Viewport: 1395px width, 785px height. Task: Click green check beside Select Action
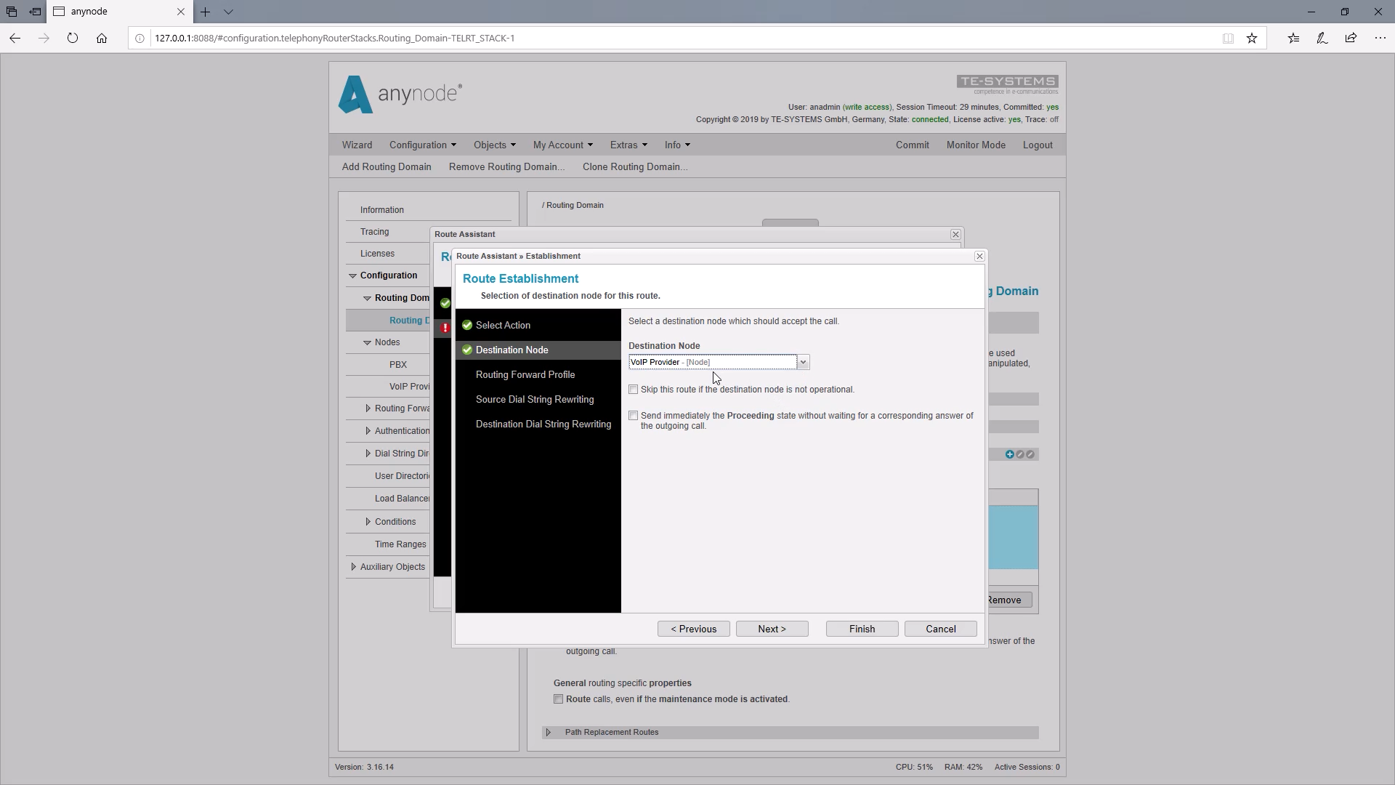tap(467, 325)
